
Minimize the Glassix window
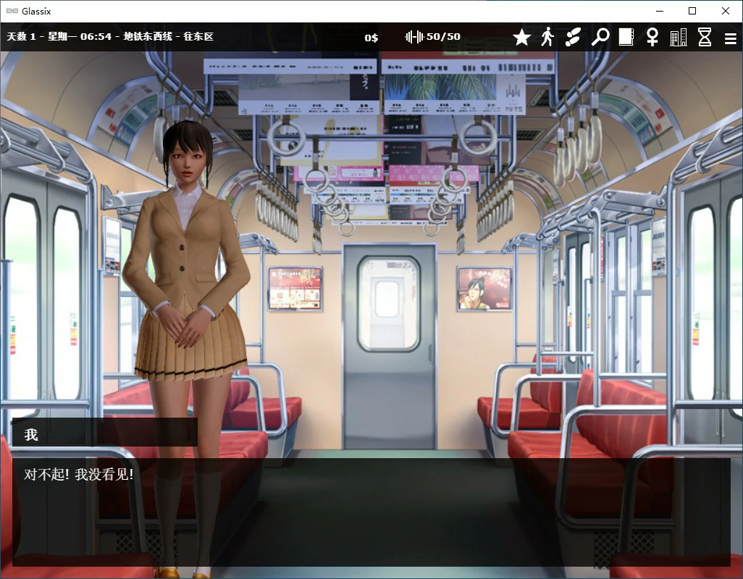[660, 11]
